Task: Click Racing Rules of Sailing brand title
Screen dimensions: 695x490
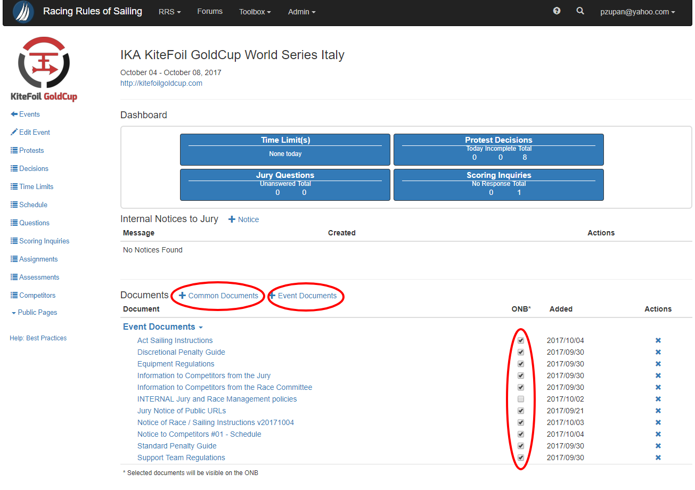Action: (93, 11)
